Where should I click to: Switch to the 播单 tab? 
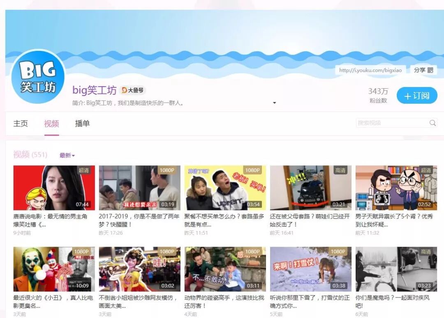click(x=82, y=124)
